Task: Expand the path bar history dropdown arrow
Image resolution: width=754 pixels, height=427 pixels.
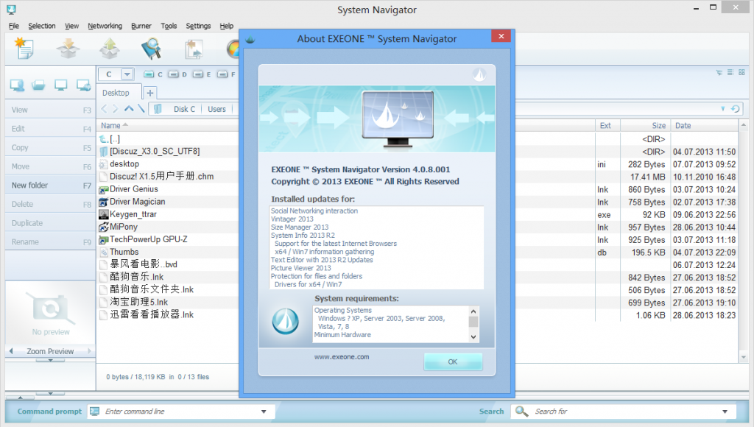Action: coord(723,109)
